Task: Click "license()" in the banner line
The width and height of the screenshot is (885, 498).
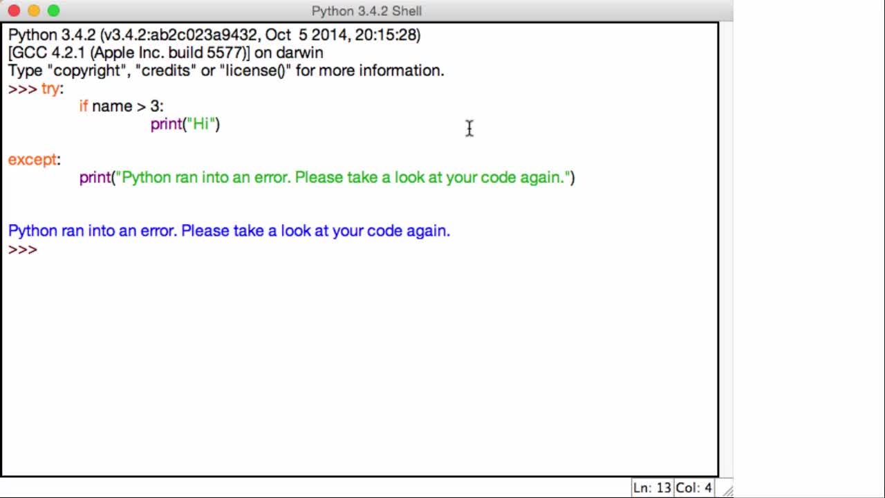Action: (255, 71)
